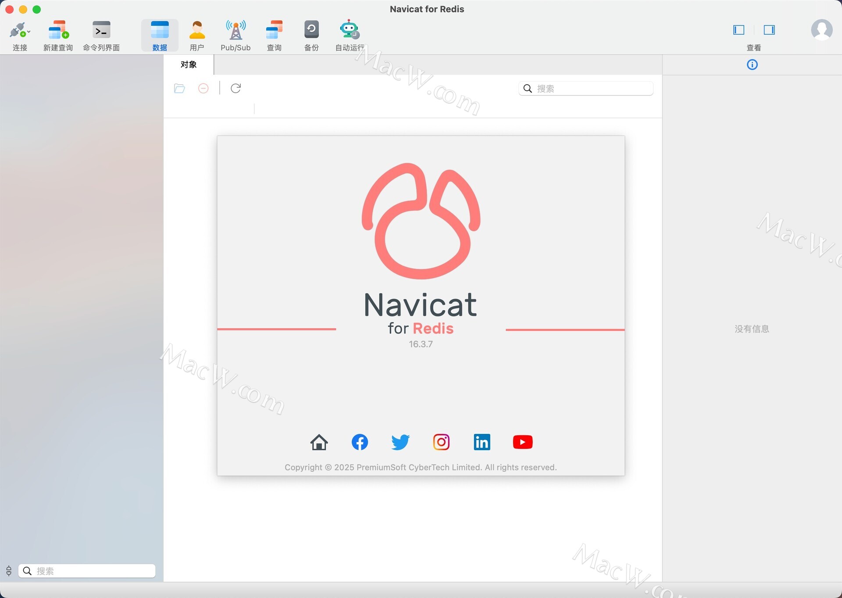Click the 没有信息 text
This screenshot has height=598, width=842.
pos(752,329)
